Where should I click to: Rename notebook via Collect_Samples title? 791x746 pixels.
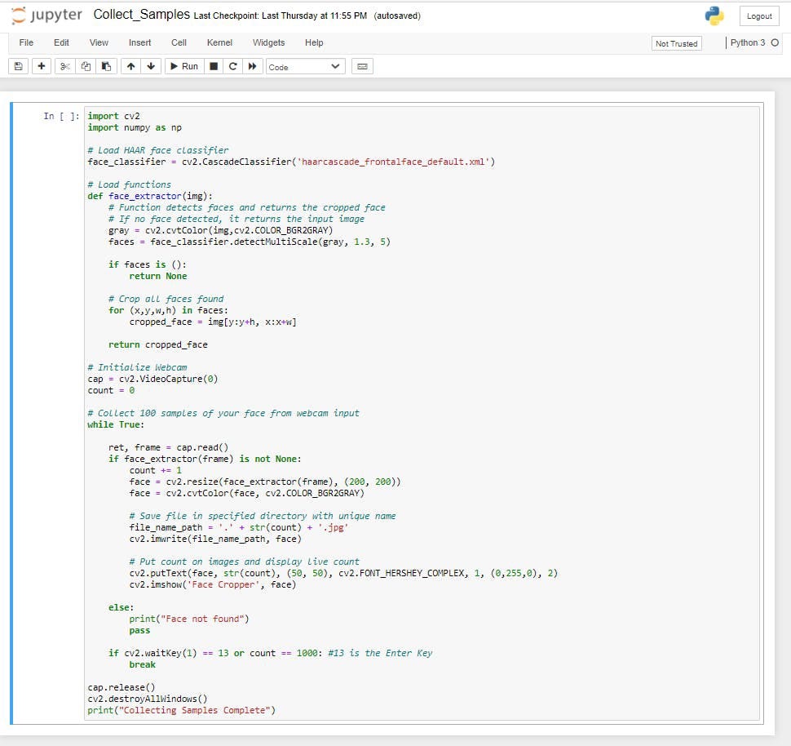coord(141,15)
